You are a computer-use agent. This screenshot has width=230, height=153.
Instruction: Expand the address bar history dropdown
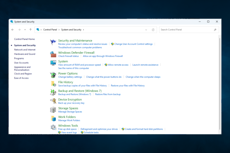(x=146, y=30)
